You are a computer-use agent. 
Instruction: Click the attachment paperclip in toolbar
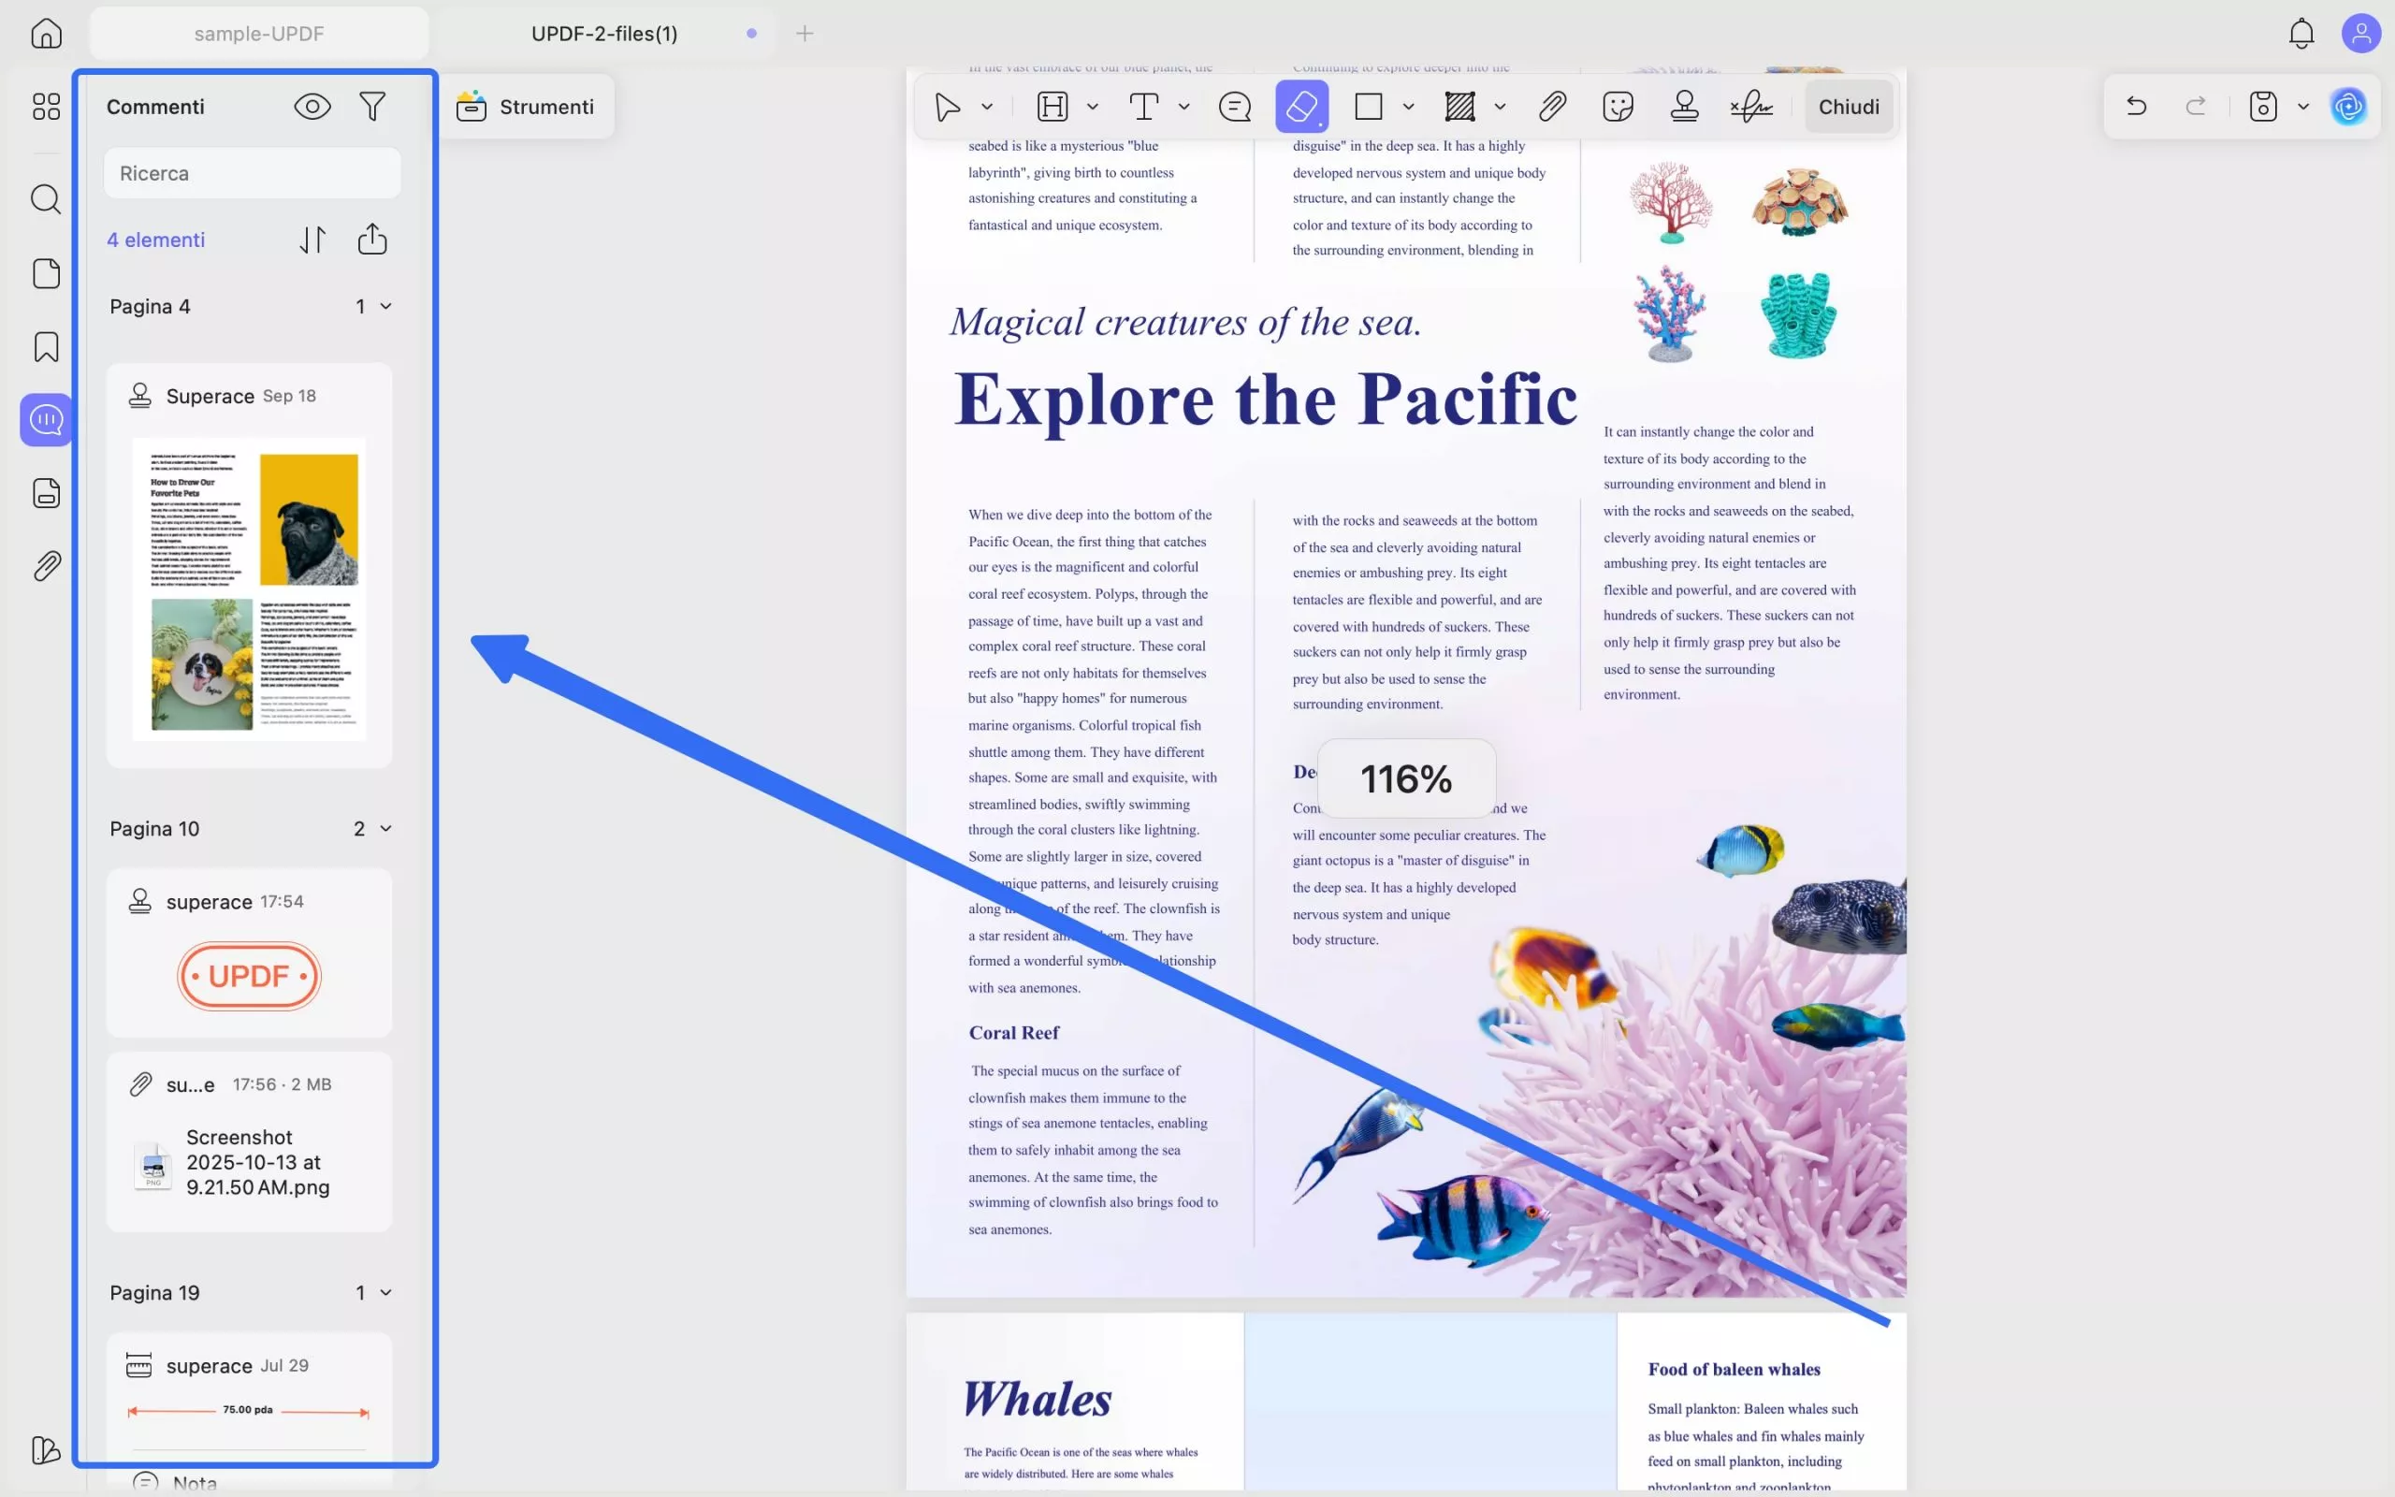tap(1552, 106)
